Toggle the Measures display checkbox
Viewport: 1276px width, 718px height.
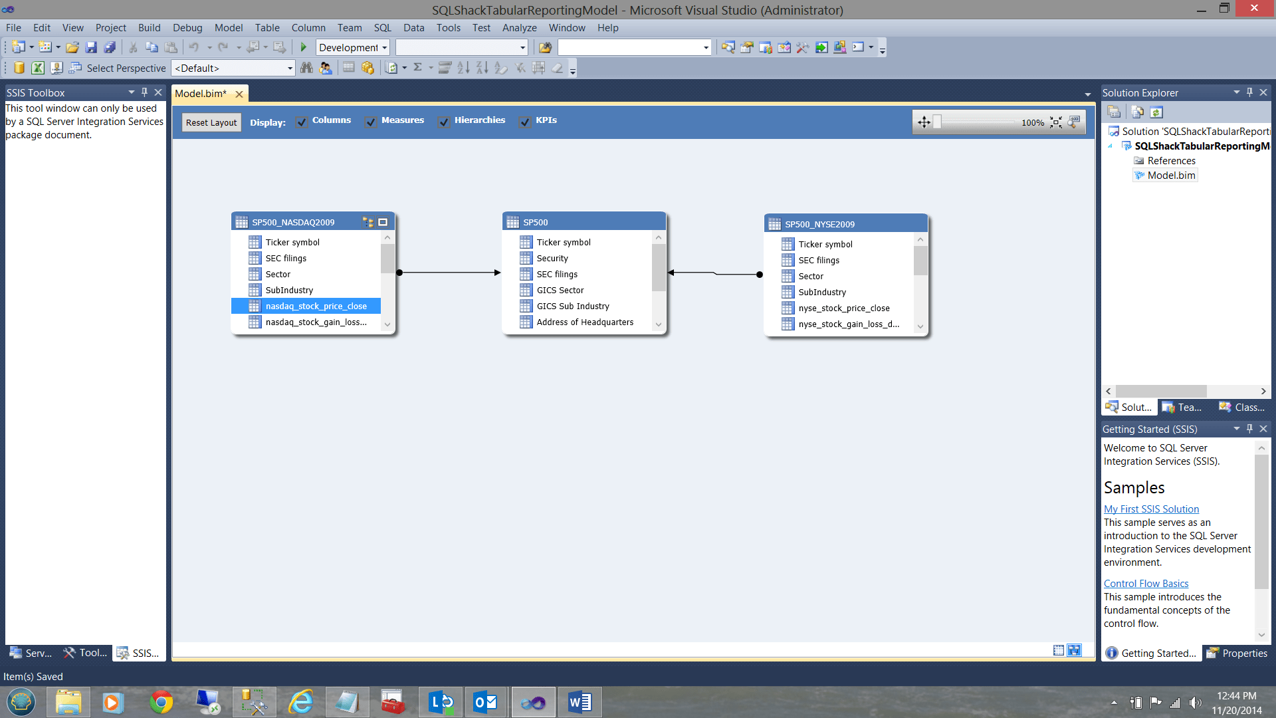point(371,122)
